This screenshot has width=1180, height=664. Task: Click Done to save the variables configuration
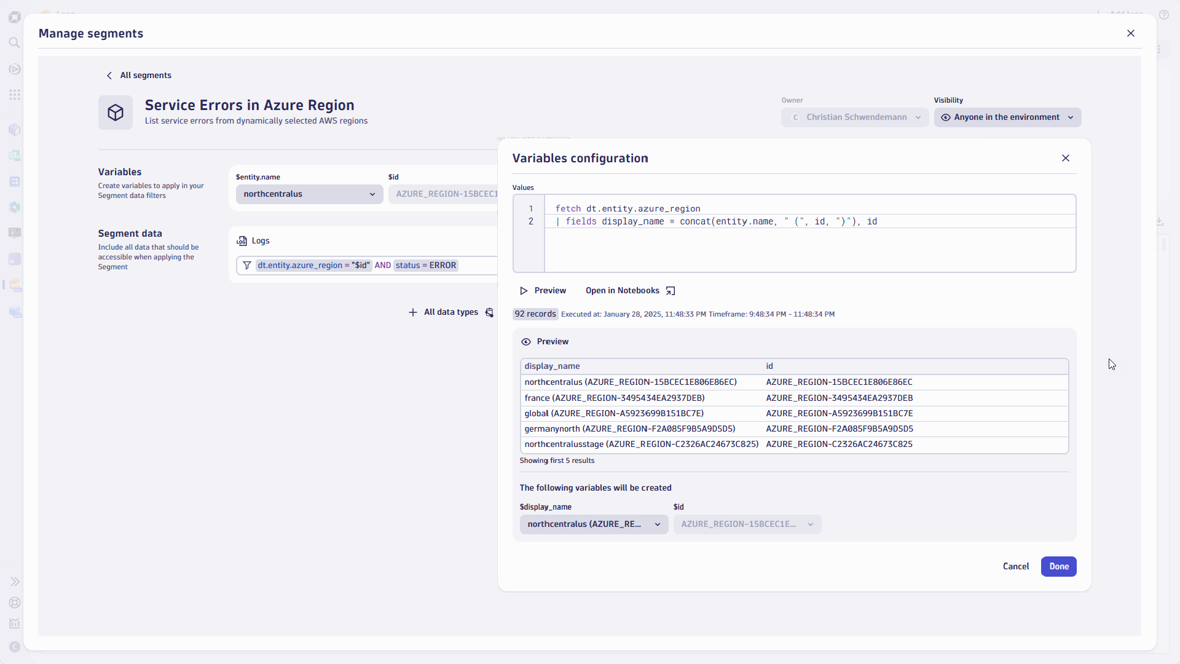coord(1059,566)
